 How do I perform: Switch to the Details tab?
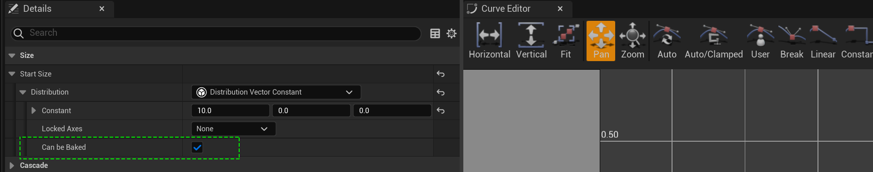pos(37,9)
